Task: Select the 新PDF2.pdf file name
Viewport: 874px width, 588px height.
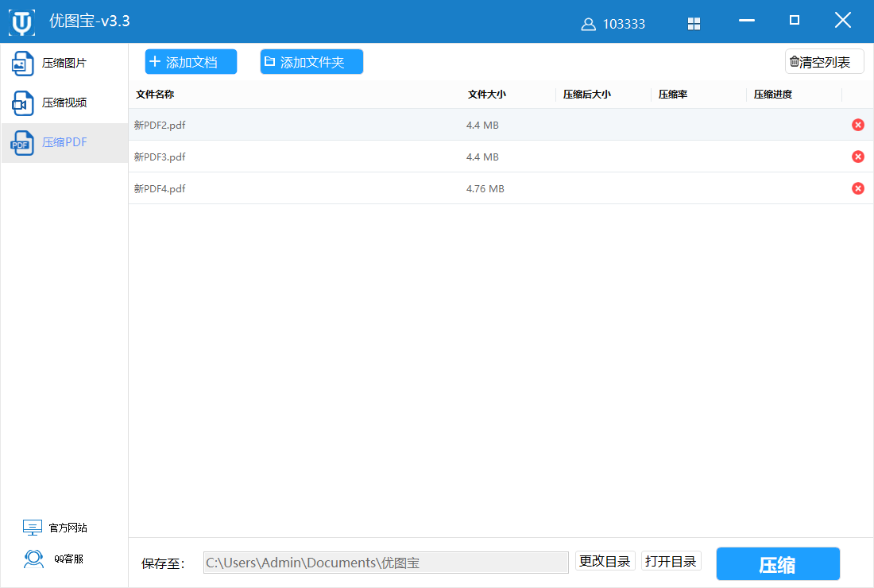Action: pyautogui.click(x=160, y=125)
